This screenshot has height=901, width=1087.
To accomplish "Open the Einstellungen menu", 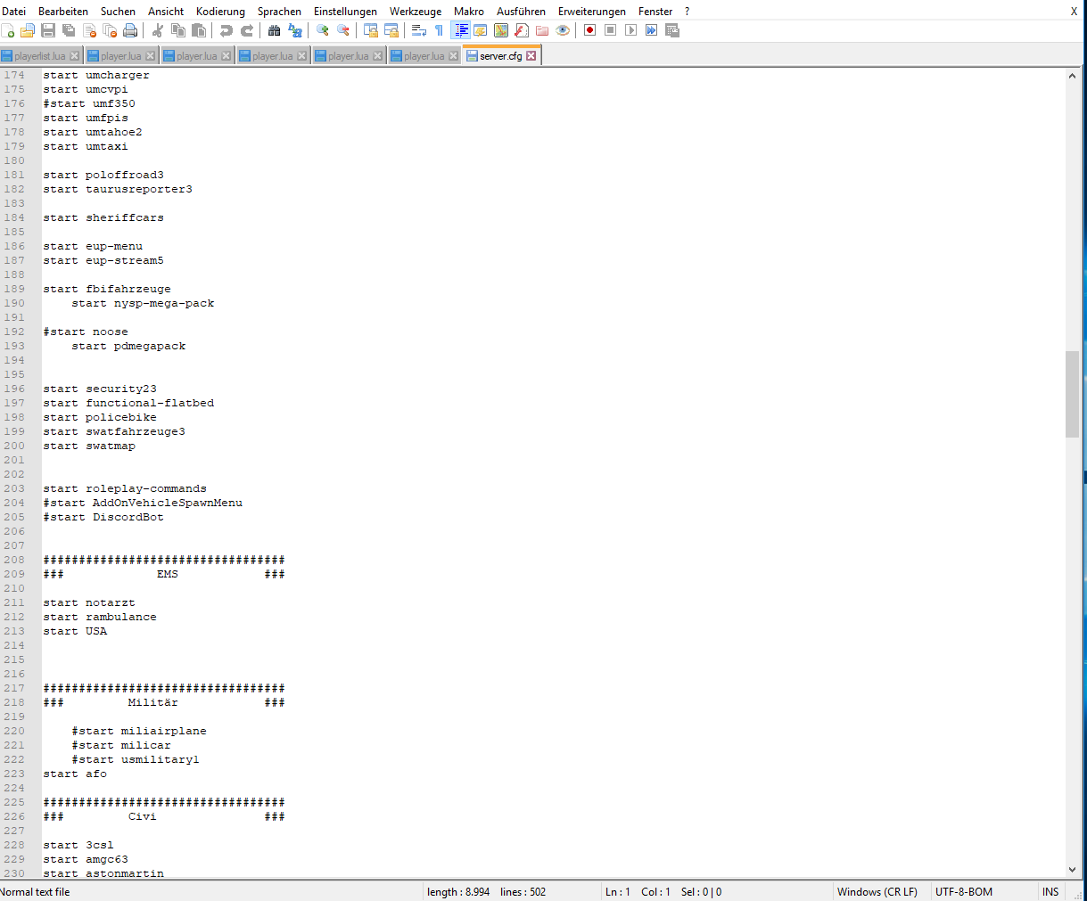I will coord(345,12).
